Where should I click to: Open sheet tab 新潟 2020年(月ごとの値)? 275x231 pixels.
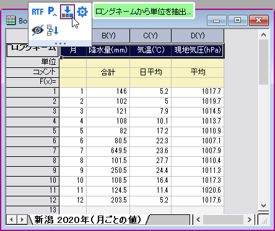pyautogui.click(x=88, y=220)
